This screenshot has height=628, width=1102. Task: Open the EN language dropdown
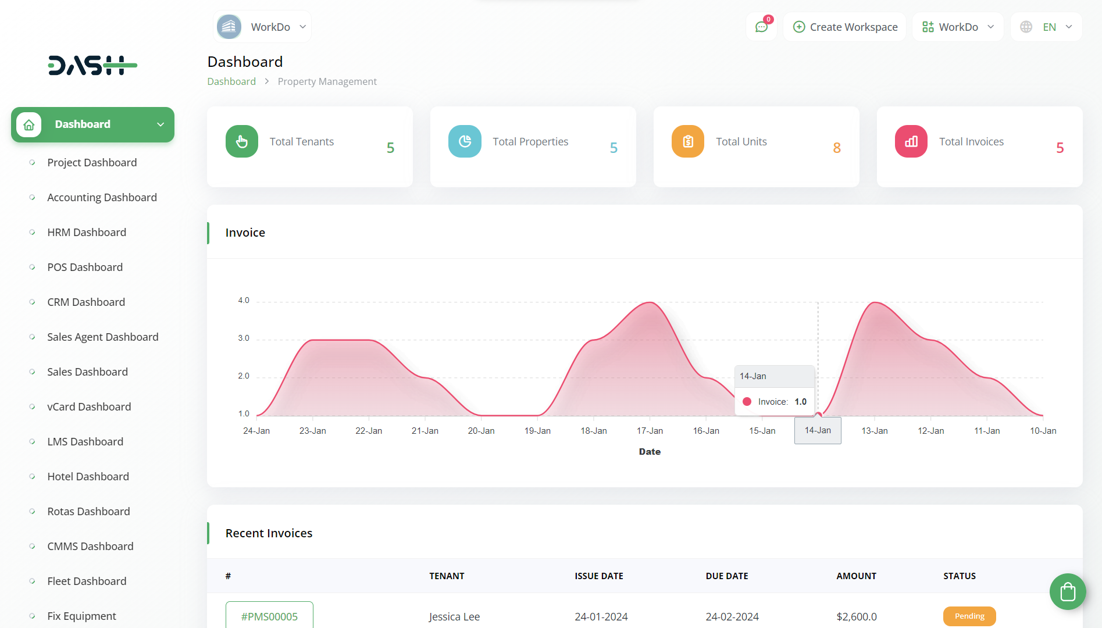pos(1047,27)
